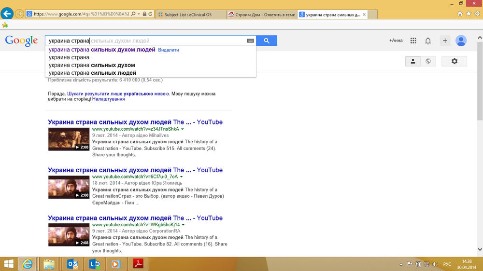Click the scrollbar down arrow
This screenshot has height=271, width=483.
click(480, 249)
